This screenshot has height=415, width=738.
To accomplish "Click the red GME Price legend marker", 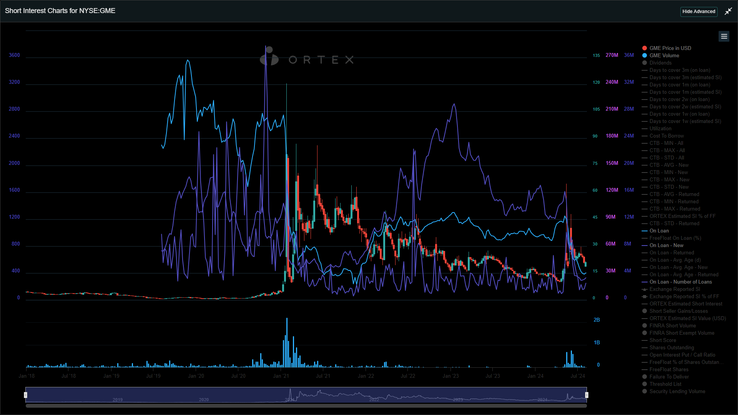I will (644, 48).
